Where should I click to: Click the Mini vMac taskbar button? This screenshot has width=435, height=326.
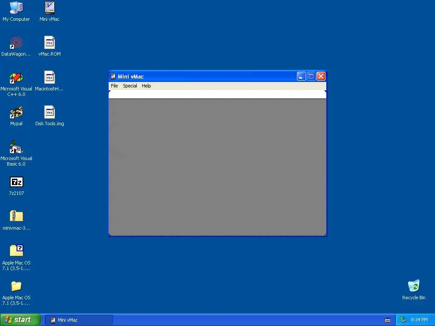(79, 320)
